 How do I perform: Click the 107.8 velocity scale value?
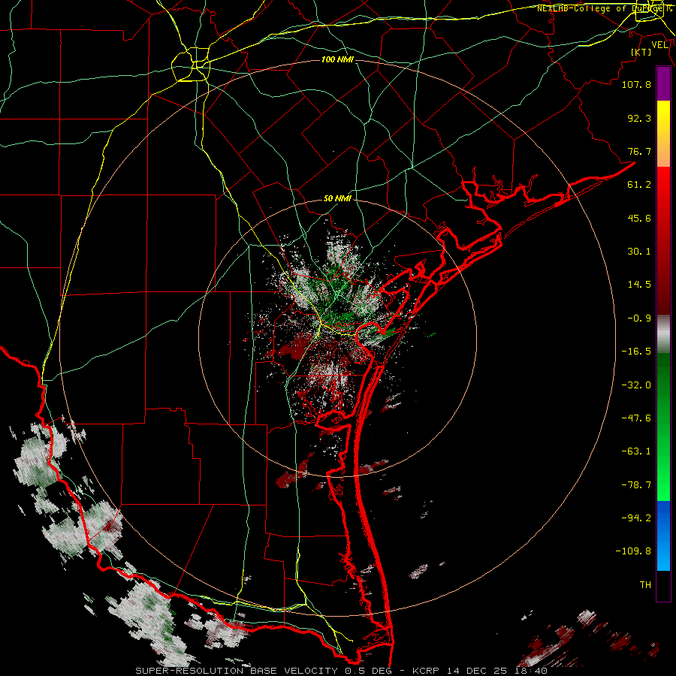(636, 84)
